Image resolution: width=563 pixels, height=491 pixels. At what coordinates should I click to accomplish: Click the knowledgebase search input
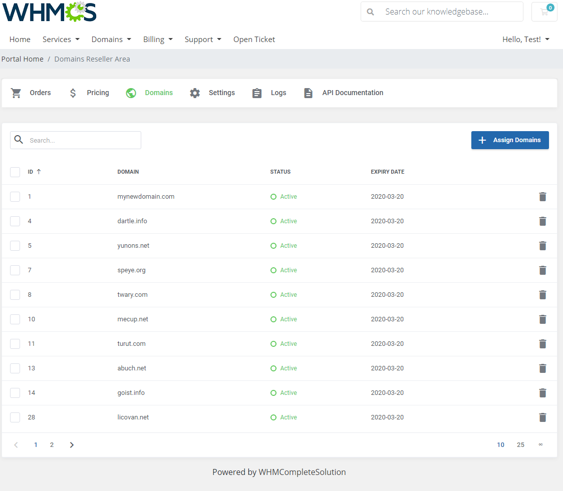[x=442, y=12]
